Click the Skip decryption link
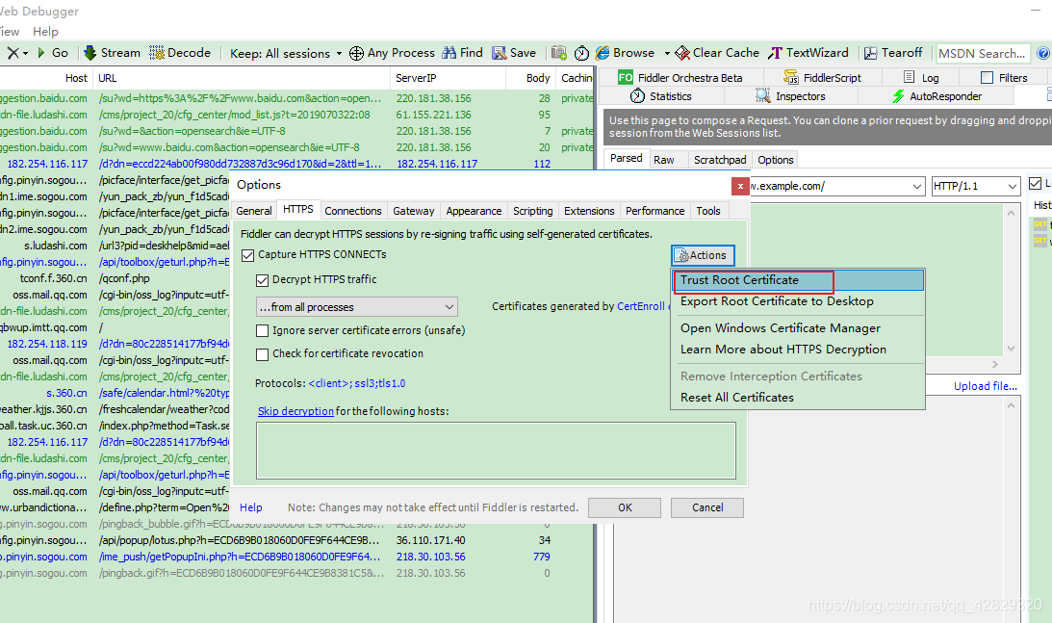Image resolution: width=1052 pixels, height=623 pixels. point(295,411)
